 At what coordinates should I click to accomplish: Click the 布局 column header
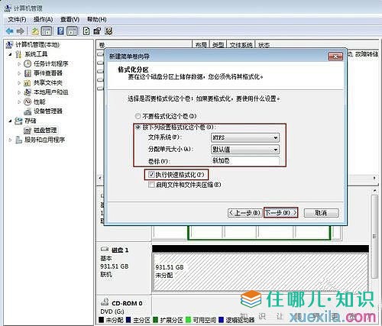point(201,45)
